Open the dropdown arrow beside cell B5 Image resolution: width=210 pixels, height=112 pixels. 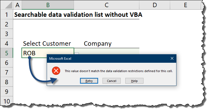click(77, 54)
